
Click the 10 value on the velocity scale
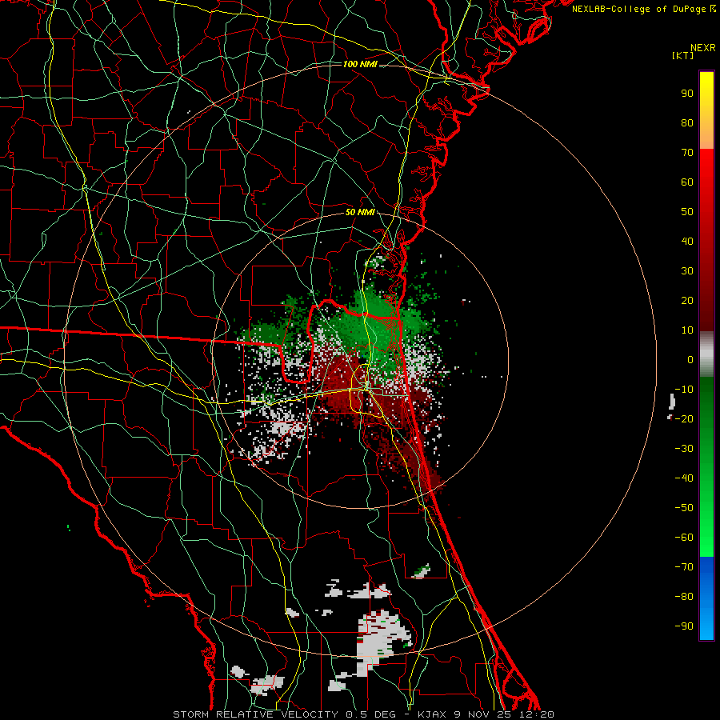click(687, 330)
